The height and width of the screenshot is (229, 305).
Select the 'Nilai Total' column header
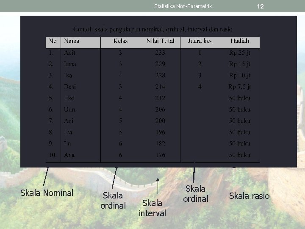(x=160, y=41)
